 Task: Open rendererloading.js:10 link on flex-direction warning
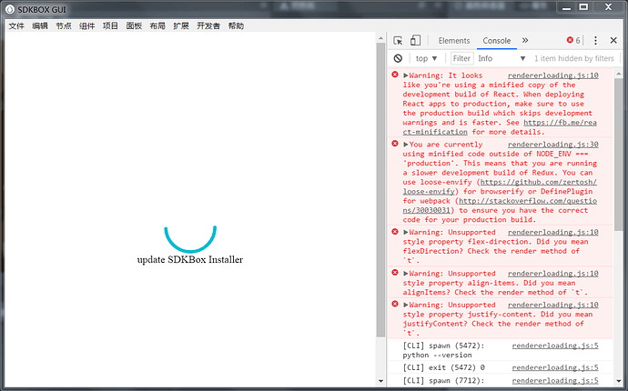click(x=553, y=233)
